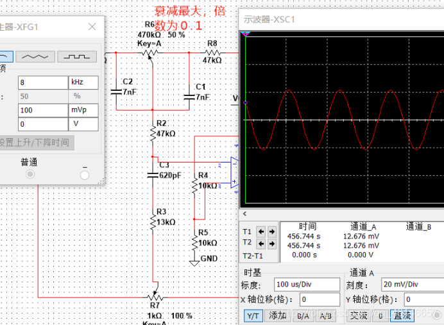
Task: Select Y/T display mode button
Action: pos(253,315)
